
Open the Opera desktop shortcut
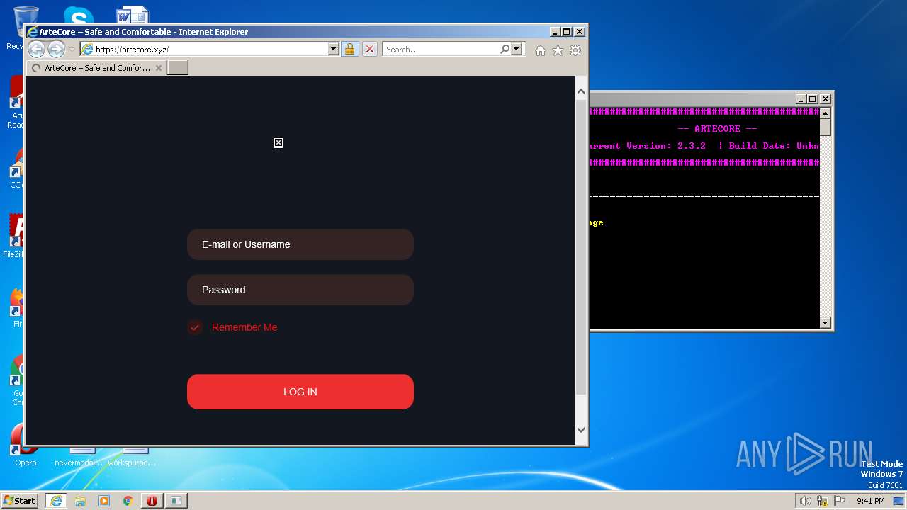coord(26,446)
